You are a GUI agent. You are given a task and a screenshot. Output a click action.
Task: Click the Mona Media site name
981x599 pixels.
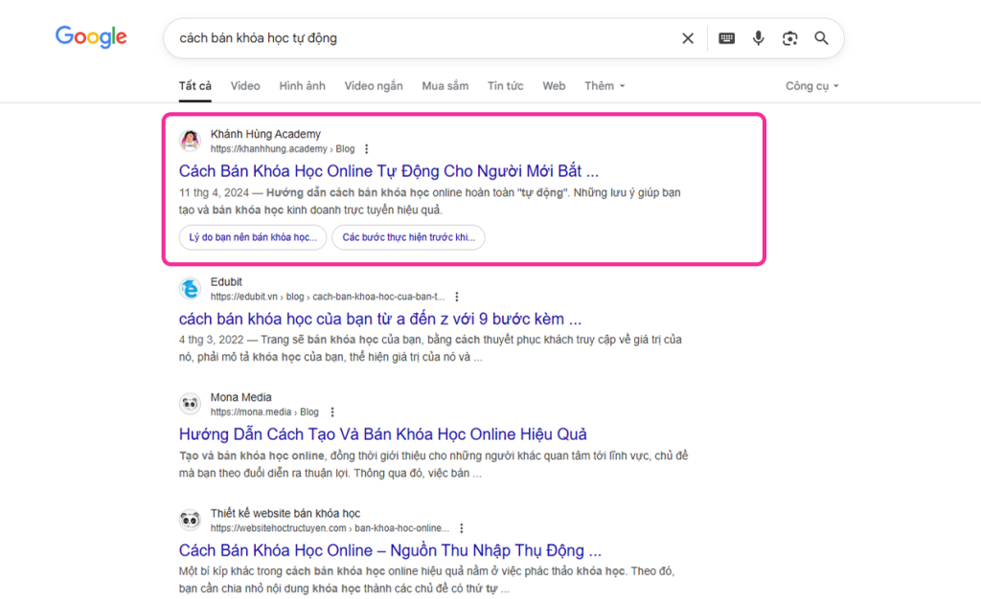point(240,397)
